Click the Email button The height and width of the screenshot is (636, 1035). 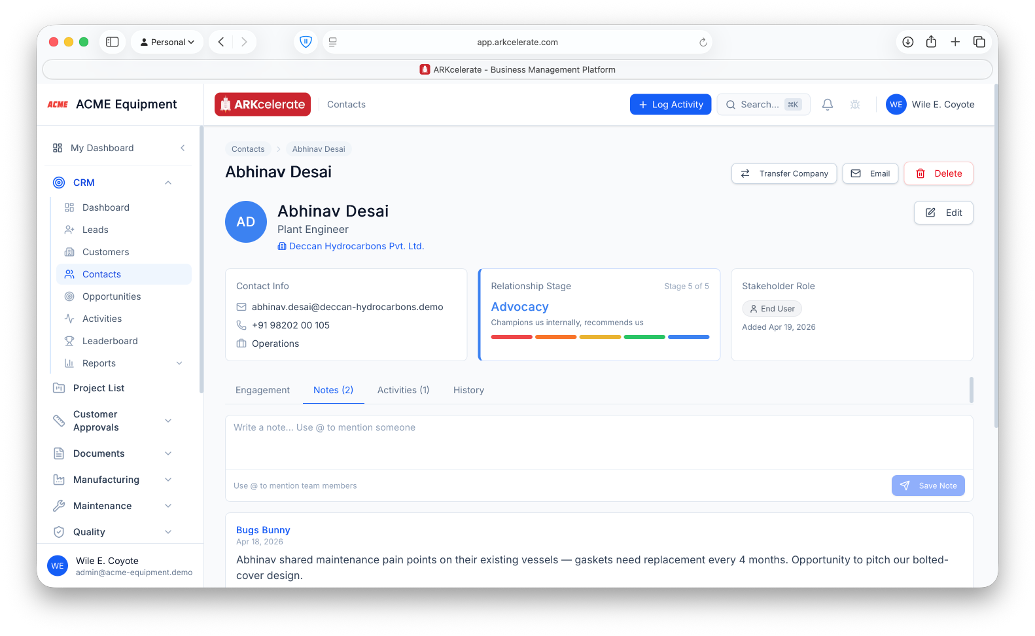tap(870, 173)
